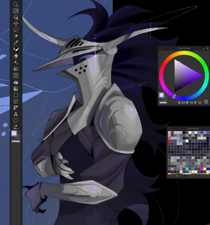Viewport: 210px width, 225px height.
Task: Activate the Auto Select magic wand
Action: tap(16, 36)
